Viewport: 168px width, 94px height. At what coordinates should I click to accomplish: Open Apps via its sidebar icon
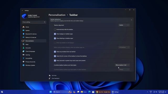[x=23, y=44]
